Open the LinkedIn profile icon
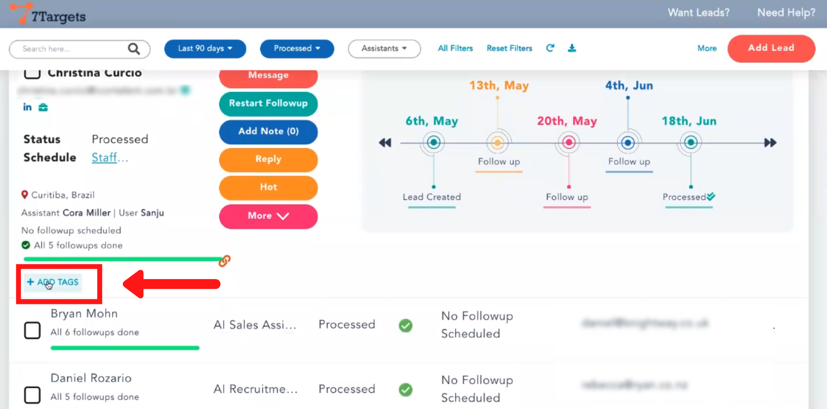The width and height of the screenshot is (827, 409). tap(27, 107)
